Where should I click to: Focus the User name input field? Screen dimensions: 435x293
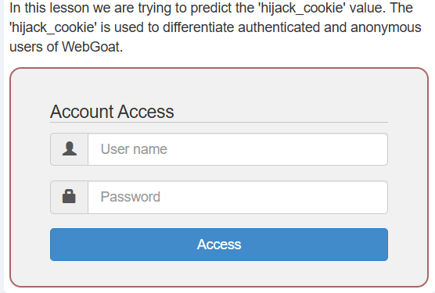point(238,149)
